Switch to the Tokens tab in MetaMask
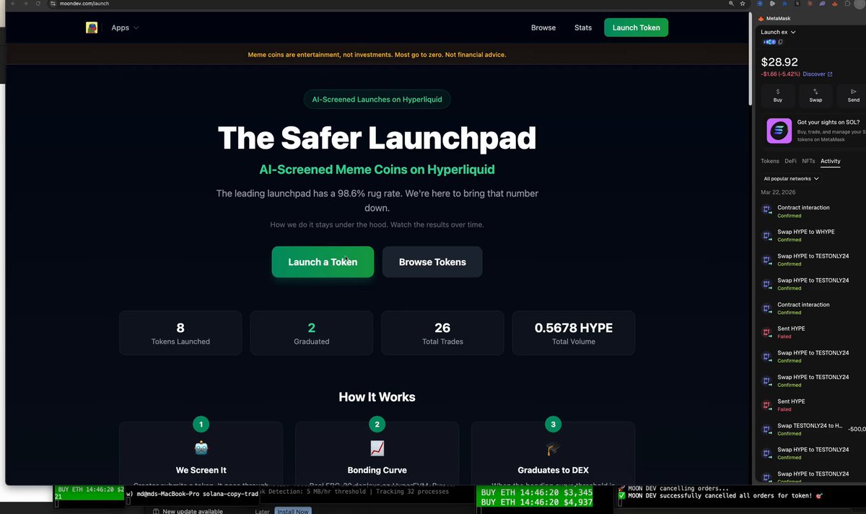866x514 pixels. tap(770, 161)
